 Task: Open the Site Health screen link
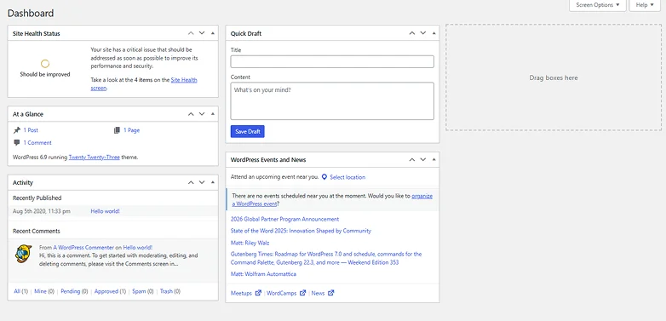(184, 80)
